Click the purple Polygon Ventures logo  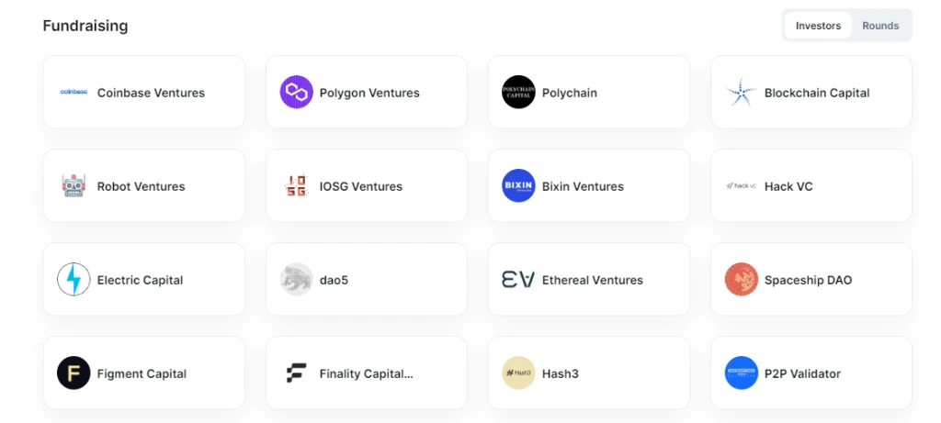tap(297, 93)
